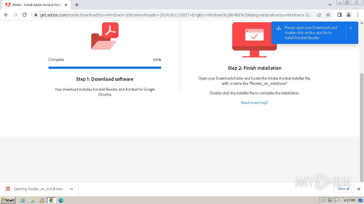Close the Adobe Install tab
The width and height of the screenshot is (364, 204).
click(x=66, y=5)
